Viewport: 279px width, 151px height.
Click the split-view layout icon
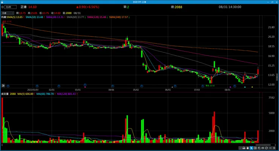(255, 148)
